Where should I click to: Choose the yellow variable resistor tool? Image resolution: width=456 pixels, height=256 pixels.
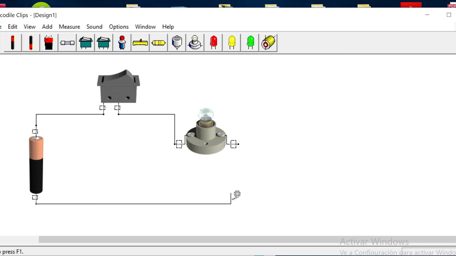tap(140, 43)
